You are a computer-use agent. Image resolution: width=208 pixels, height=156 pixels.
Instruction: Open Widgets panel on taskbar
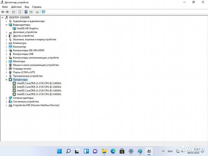click(x=86, y=151)
